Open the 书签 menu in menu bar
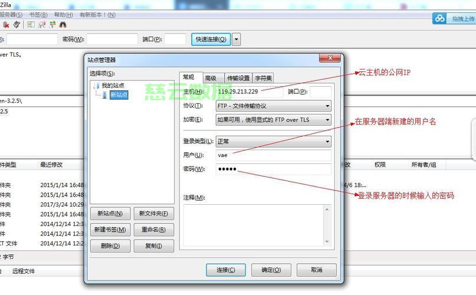476x295 pixels. click(38, 14)
